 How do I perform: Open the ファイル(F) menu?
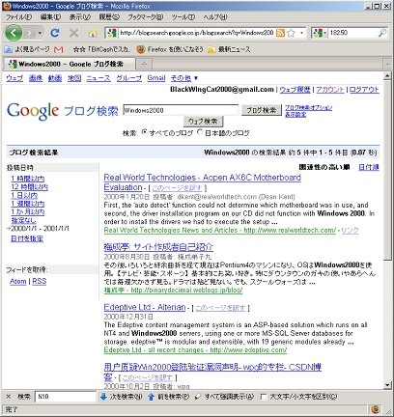point(18,17)
